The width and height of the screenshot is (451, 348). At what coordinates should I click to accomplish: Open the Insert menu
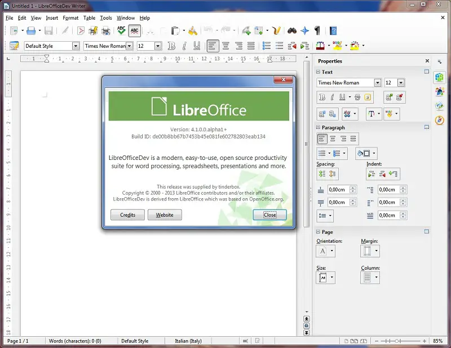tap(52, 18)
